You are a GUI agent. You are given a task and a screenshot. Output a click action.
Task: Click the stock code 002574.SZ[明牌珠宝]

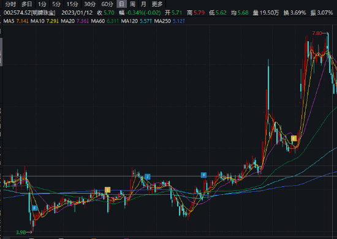[29, 13]
